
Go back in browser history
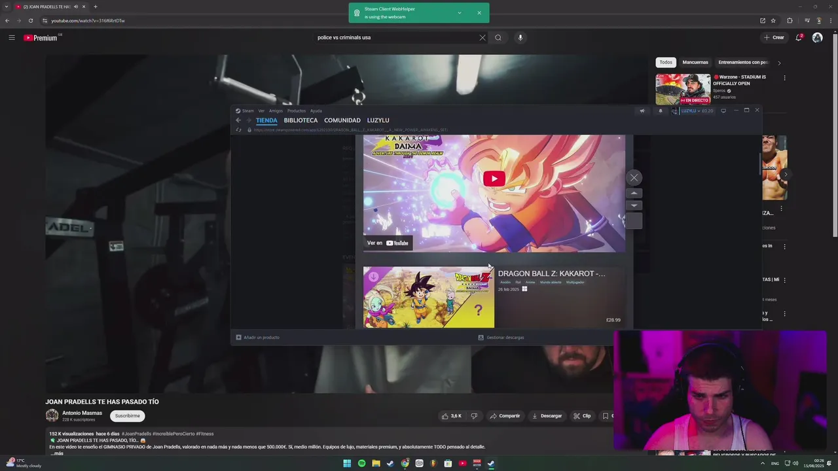click(7, 20)
